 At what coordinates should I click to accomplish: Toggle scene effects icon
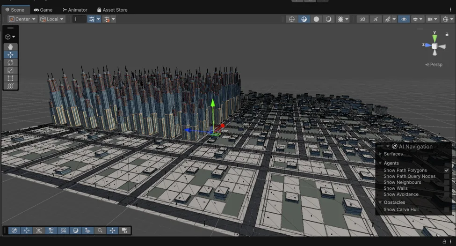[387, 19]
